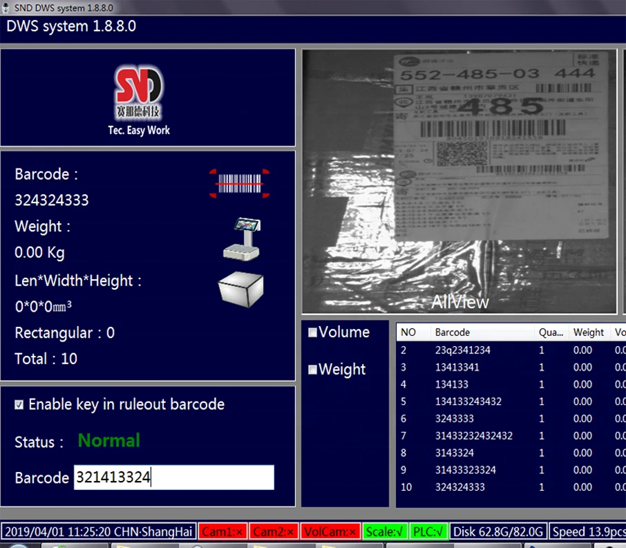
Task: Click the Disk 62.8G/82.0G status item
Action: click(x=500, y=531)
